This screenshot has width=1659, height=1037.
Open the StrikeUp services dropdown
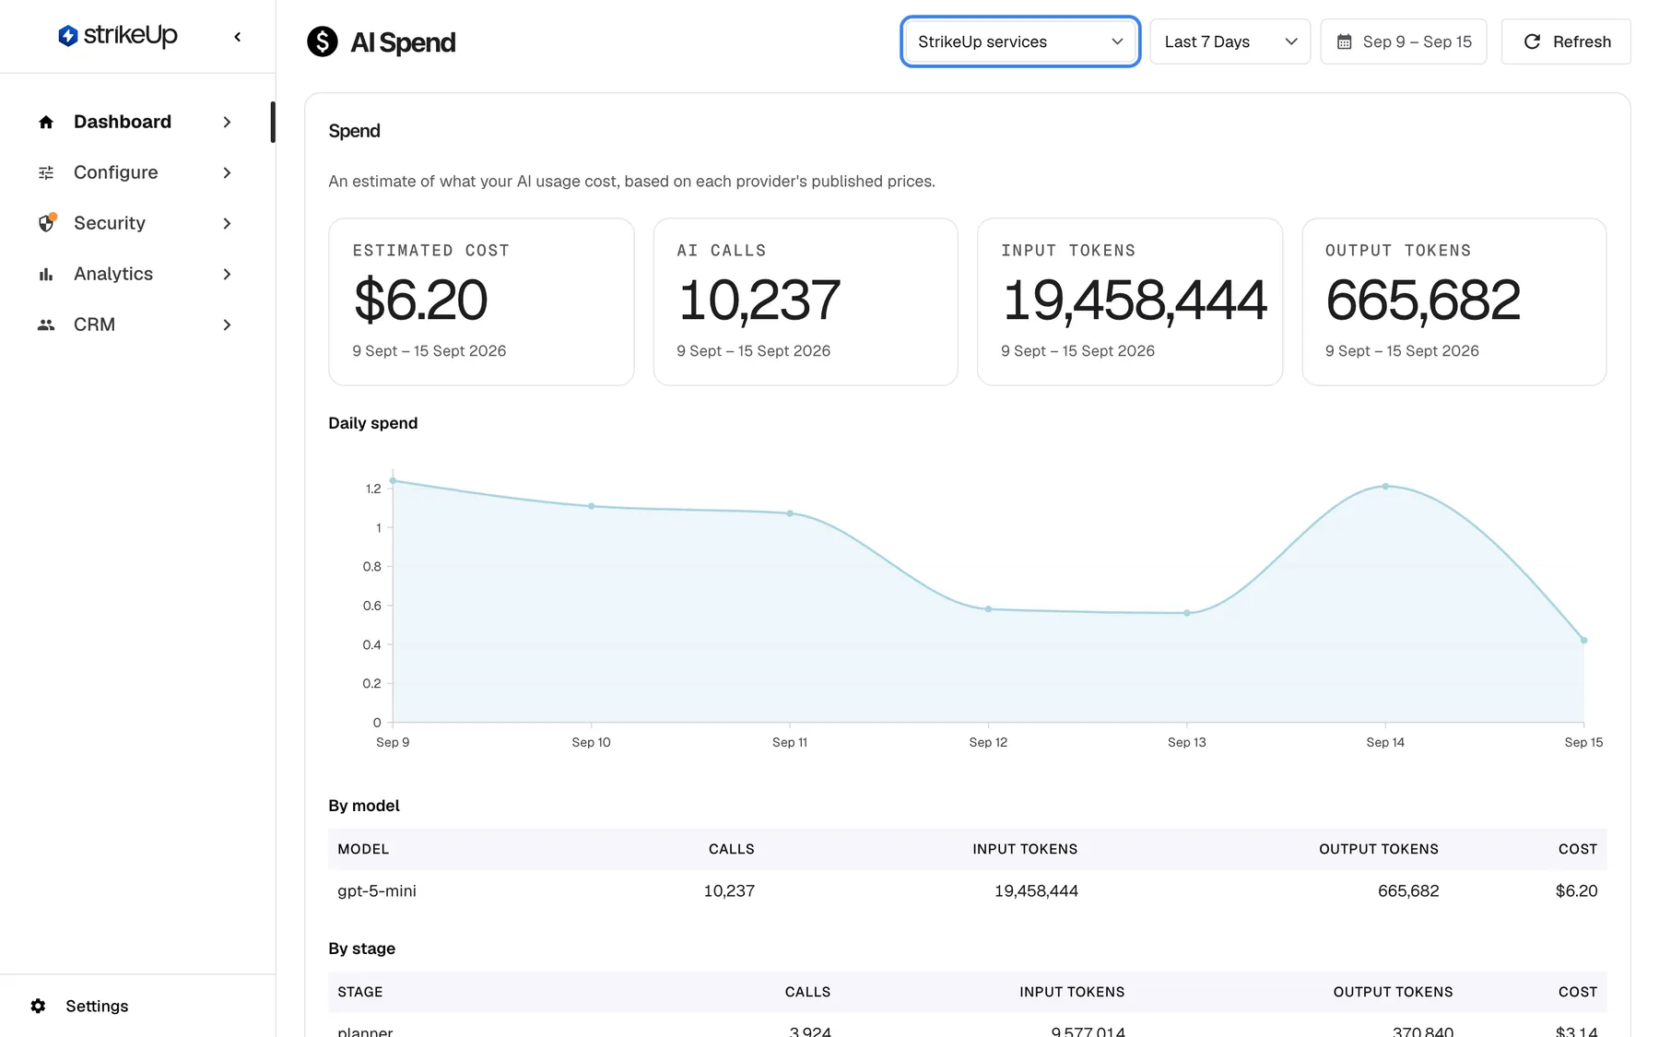1020,41
